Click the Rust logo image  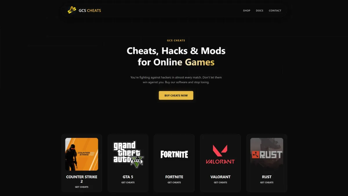[x=267, y=154]
